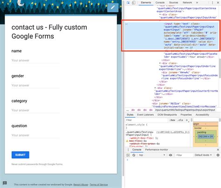The width and height of the screenshot is (221, 188).
Task: Toggle the device toolbar icon
Action: point(133,3)
